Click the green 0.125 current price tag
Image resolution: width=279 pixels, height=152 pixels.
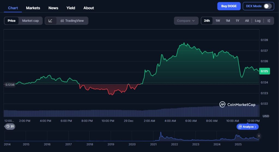[264, 71]
